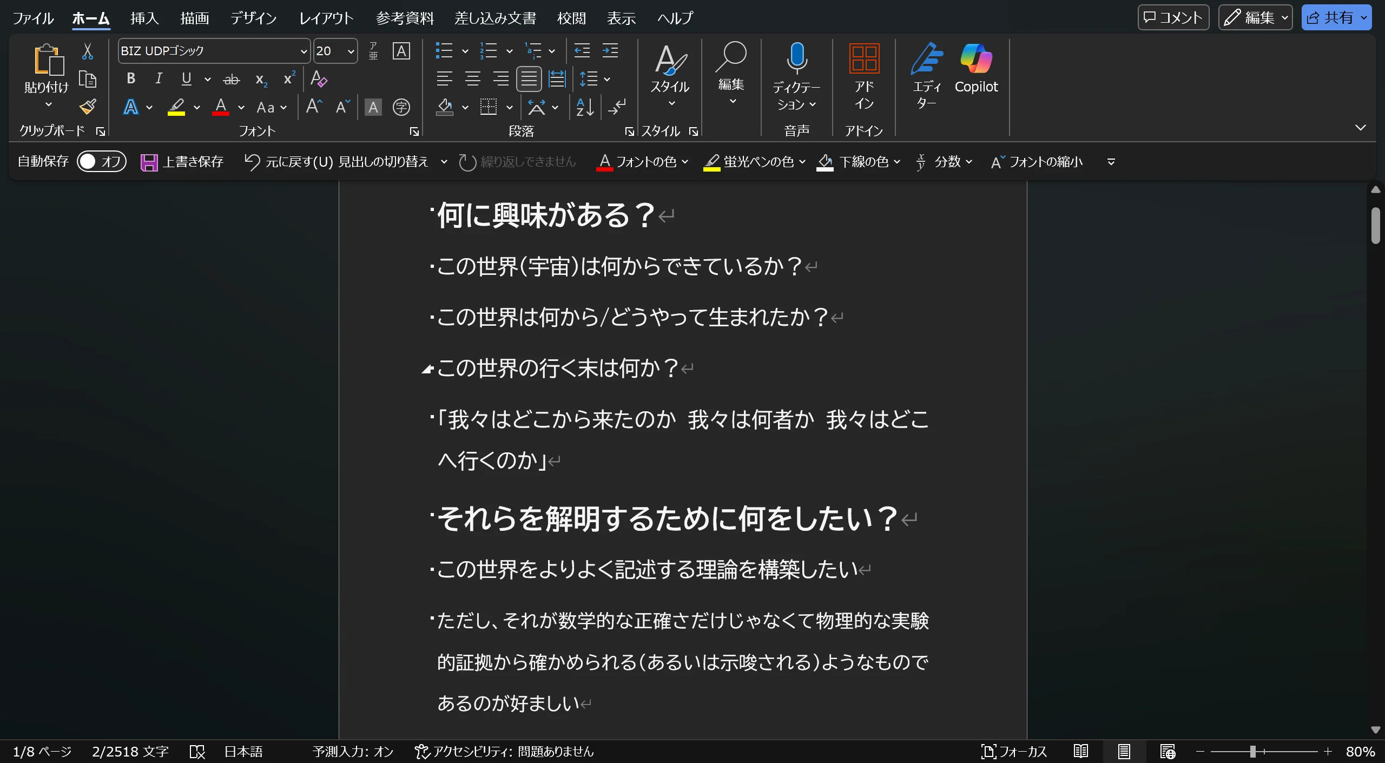This screenshot has width=1385, height=763.
Task: Switch to the Layout (レイアウト) tab
Action: 326,18
